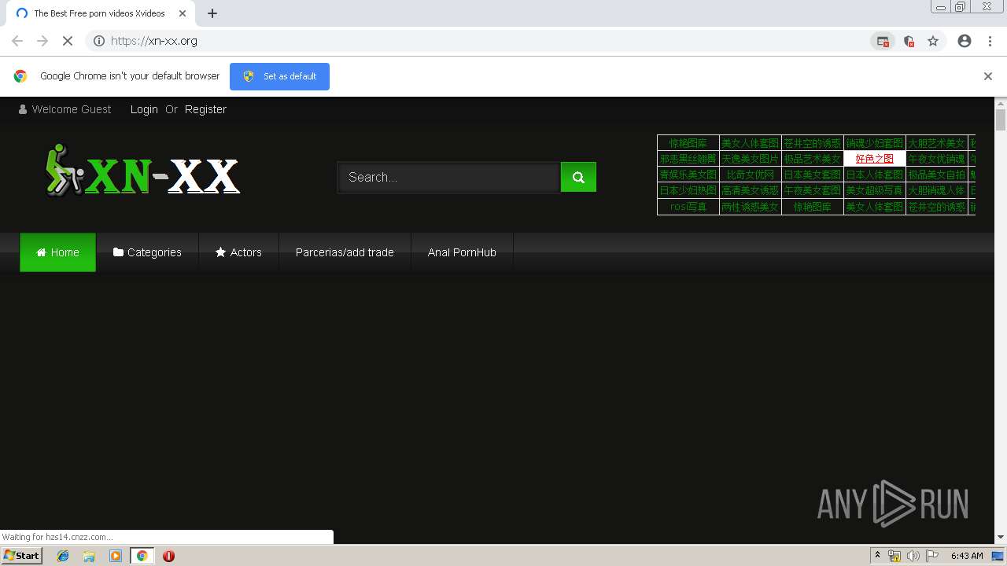This screenshot has height=566, width=1007.
Task: Click the browser back arrow
Action: pos(17,41)
